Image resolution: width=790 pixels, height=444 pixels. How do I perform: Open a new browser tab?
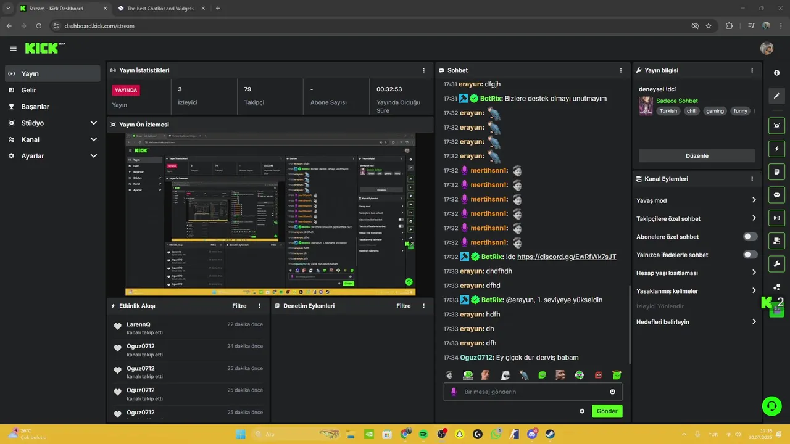[218, 8]
